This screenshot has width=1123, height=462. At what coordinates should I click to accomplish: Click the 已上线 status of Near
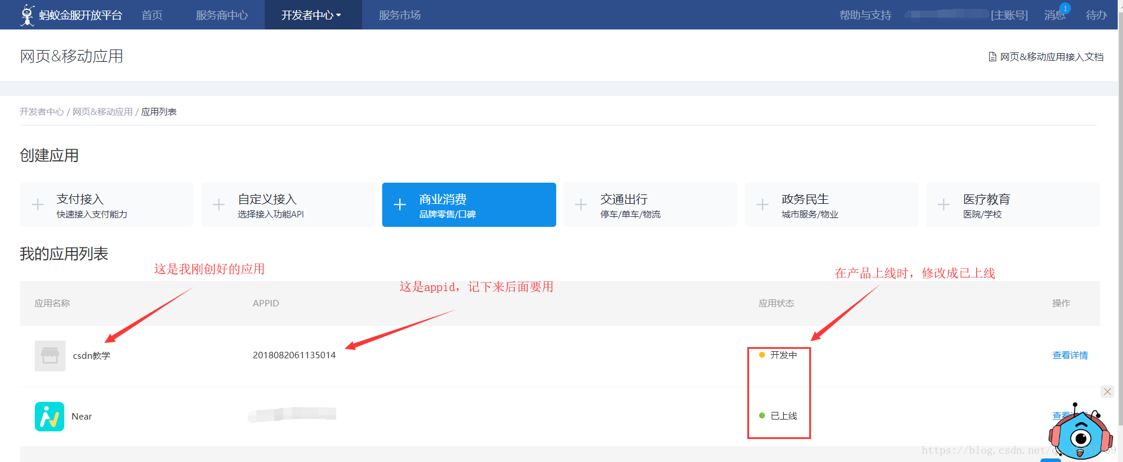pos(784,415)
